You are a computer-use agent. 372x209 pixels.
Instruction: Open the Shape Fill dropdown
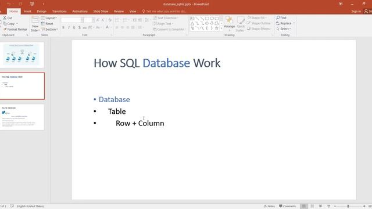coord(256,18)
